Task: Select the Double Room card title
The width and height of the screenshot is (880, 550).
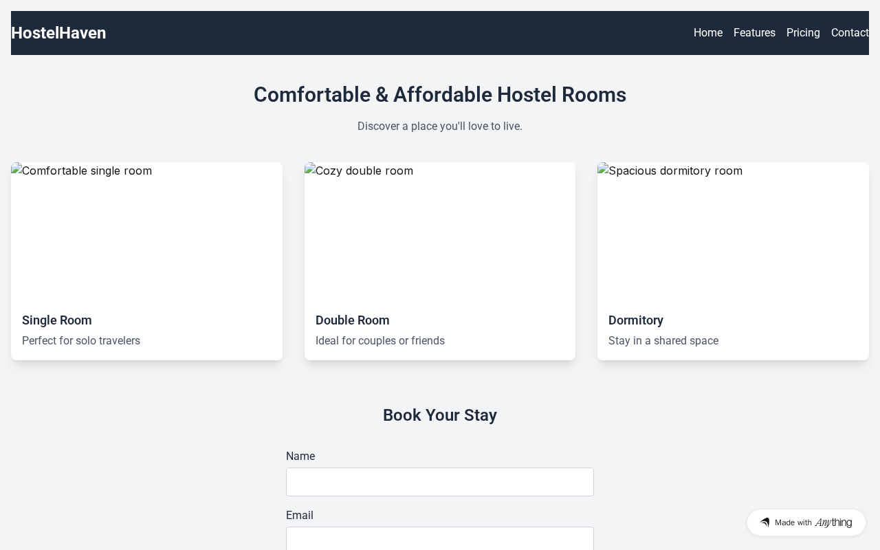Action: 353,320
